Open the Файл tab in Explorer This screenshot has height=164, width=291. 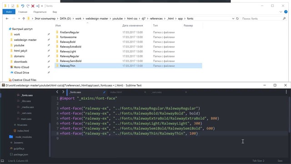9,12
